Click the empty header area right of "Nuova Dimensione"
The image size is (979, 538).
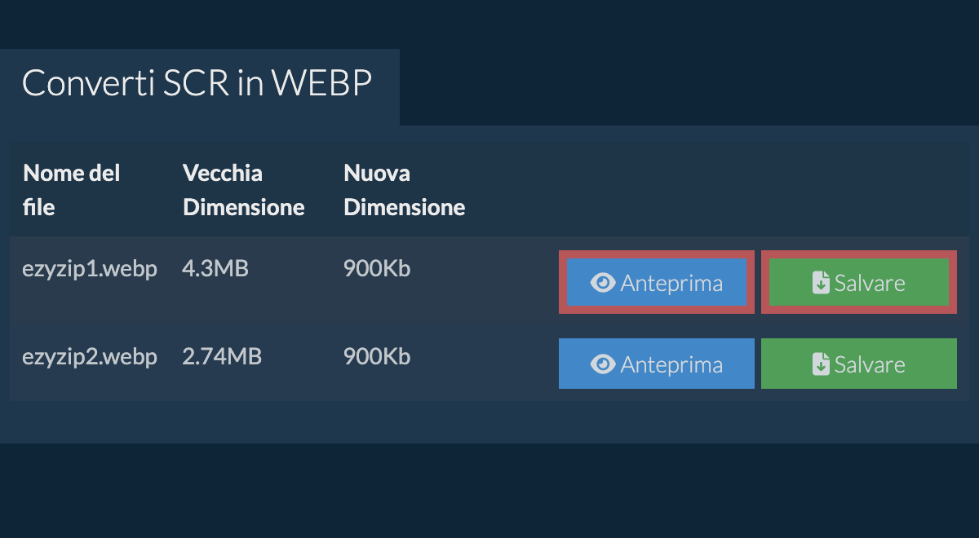point(718,190)
